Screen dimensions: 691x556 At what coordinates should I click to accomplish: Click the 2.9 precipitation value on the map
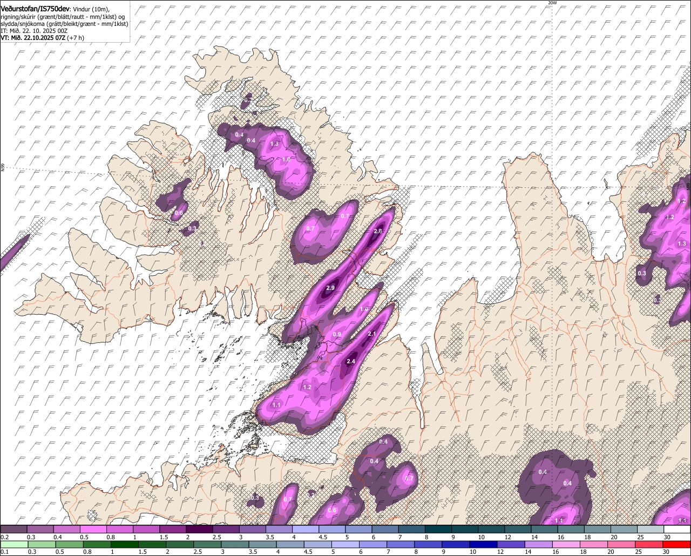click(x=330, y=288)
